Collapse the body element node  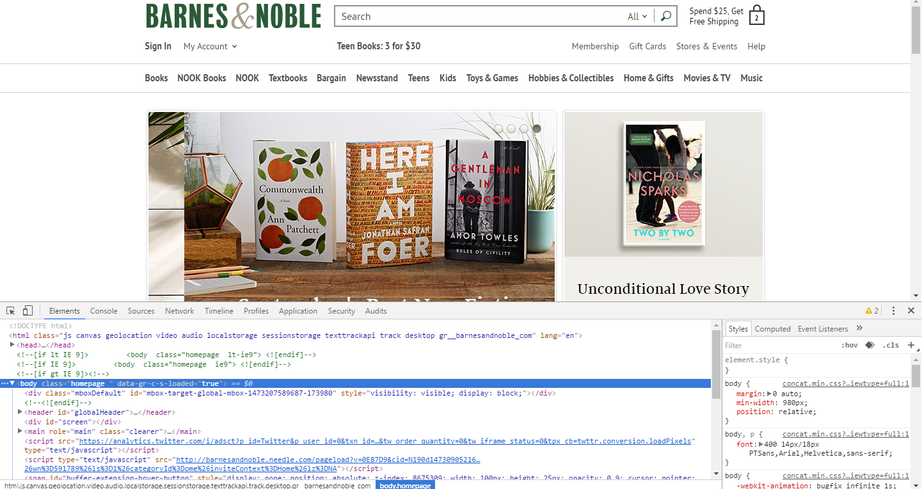12,383
